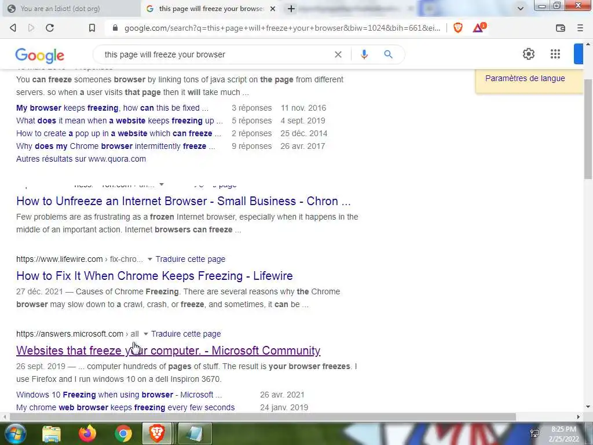Open Google settings gear
593x445 pixels.
[529, 54]
